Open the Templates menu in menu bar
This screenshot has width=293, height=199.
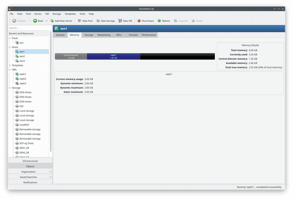coord(70,14)
